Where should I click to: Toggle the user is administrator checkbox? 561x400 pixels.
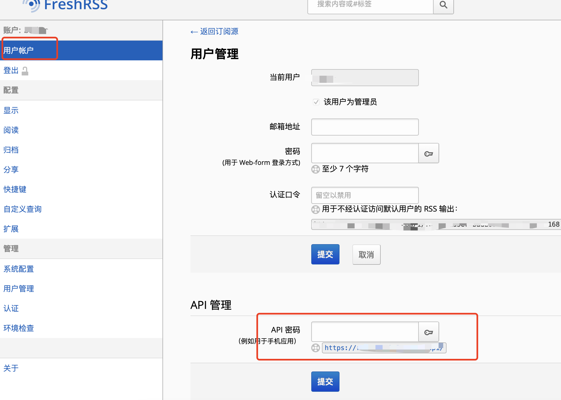(x=316, y=102)
